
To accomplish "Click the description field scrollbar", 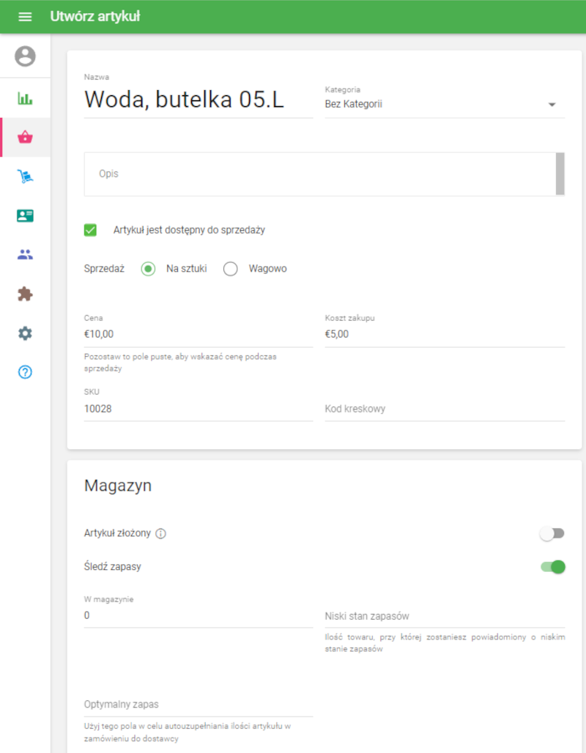I will click(x=560, y=174).
